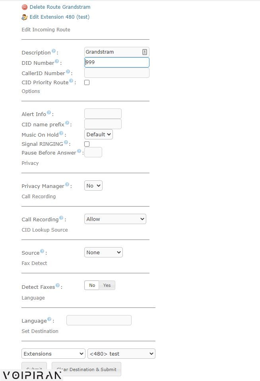Click the autofill icon in Description field
This screenshot has height=381, width=260.
[x=144, y=52]
